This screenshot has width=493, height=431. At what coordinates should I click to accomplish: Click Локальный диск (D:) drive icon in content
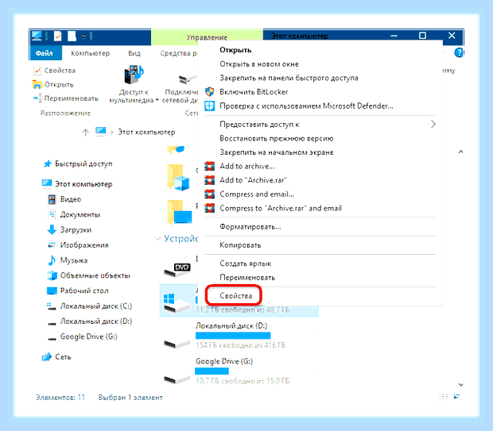click(x=177, y=344)
